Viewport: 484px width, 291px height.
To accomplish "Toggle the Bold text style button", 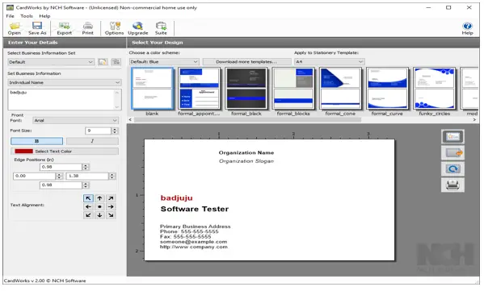I will tap(36, 141).
